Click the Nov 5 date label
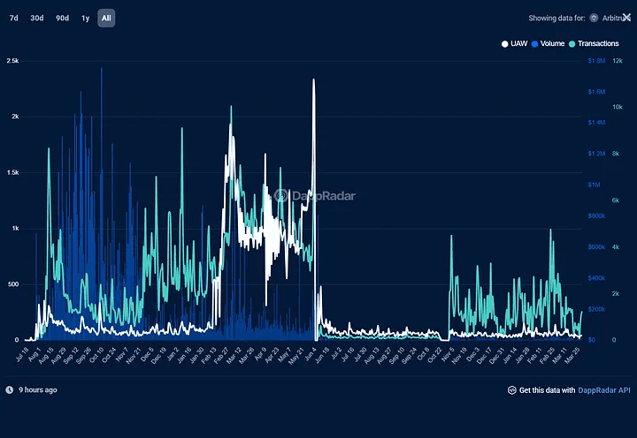The image size is (637, 438). 448,354
